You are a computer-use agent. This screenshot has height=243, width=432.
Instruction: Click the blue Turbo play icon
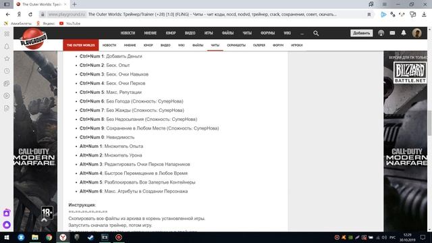point(383,14)
